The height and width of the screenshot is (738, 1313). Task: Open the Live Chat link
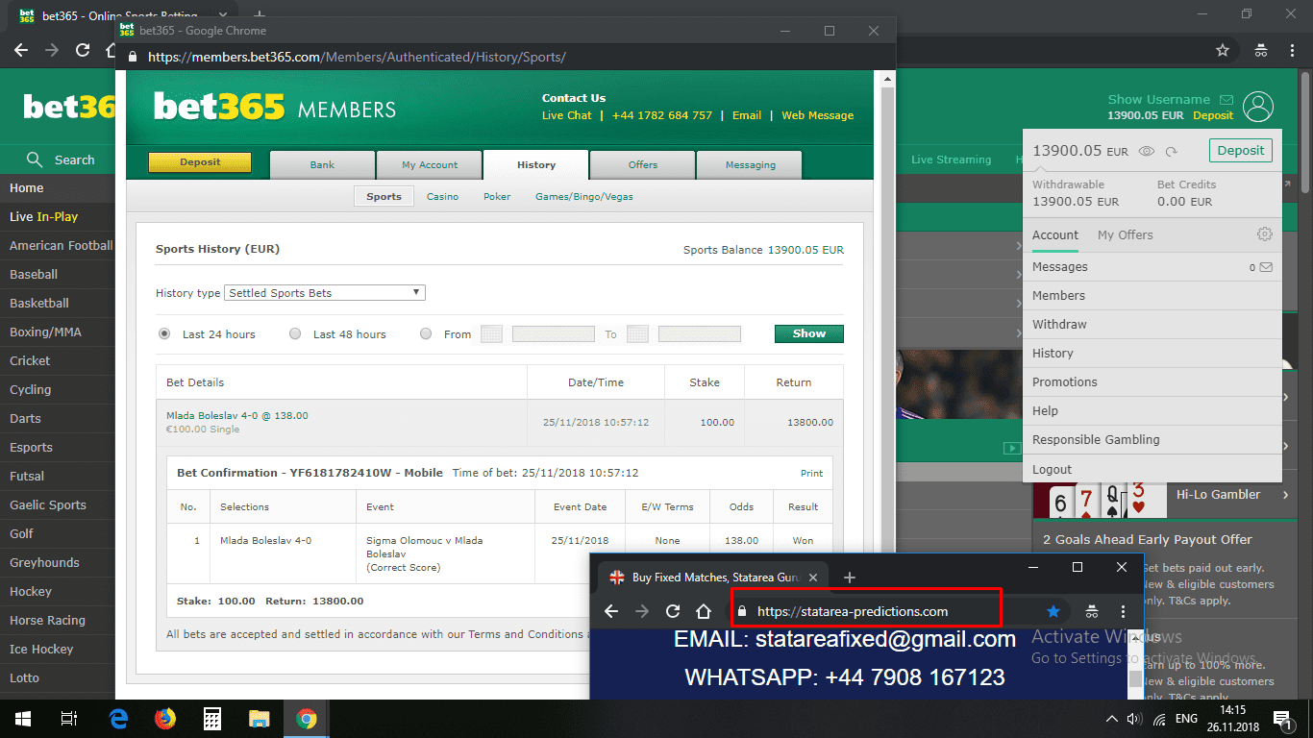tap(567, 115)
